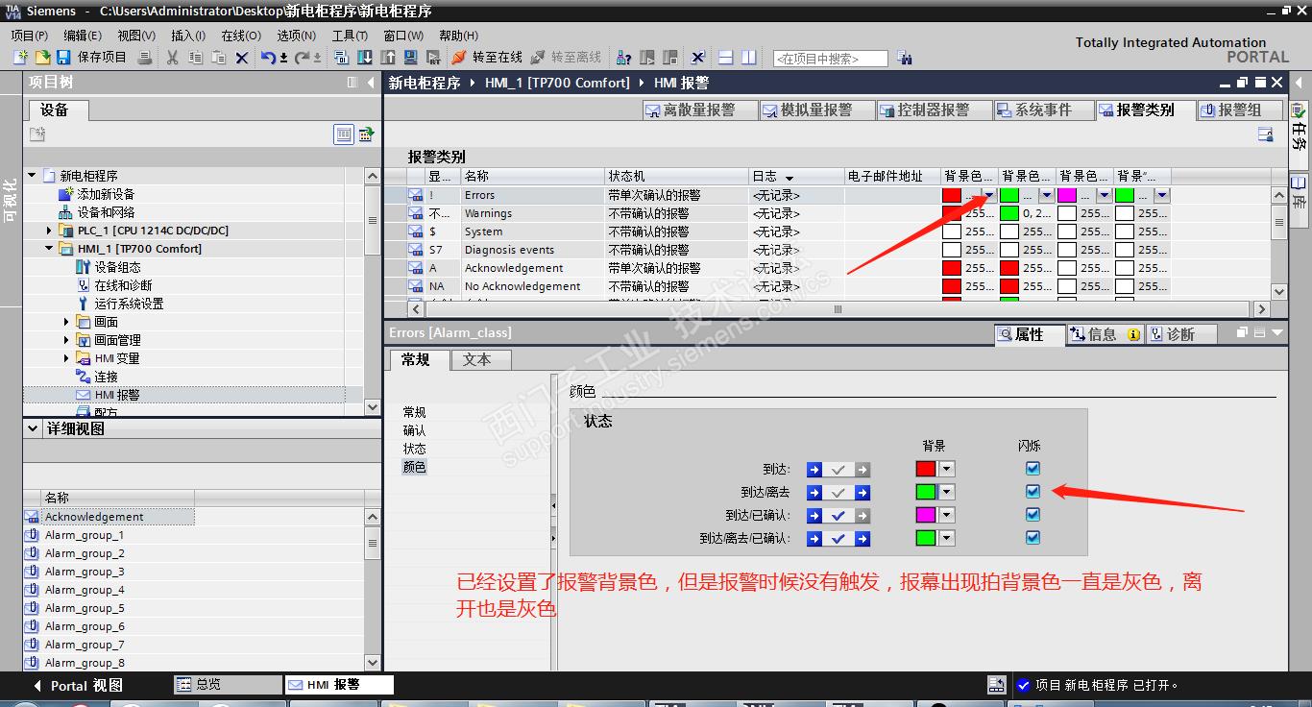
Task: Toggle 闪烁 checkbox for 到达/离去/已确认 state
Action: pos(1033,538)
